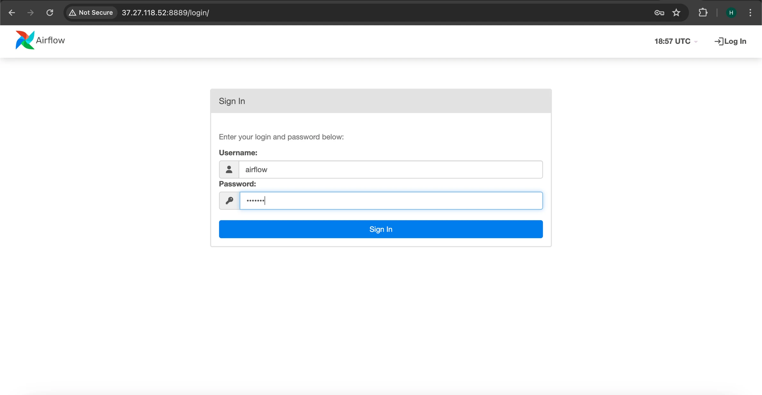Focus the Password input field

[x=391, y=201]
